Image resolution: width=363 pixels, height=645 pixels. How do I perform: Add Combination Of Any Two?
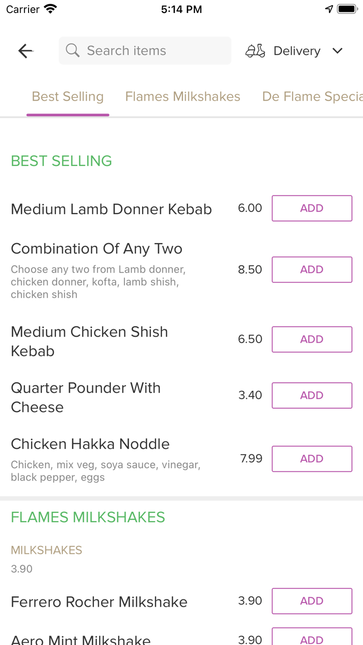click(312, 270)
